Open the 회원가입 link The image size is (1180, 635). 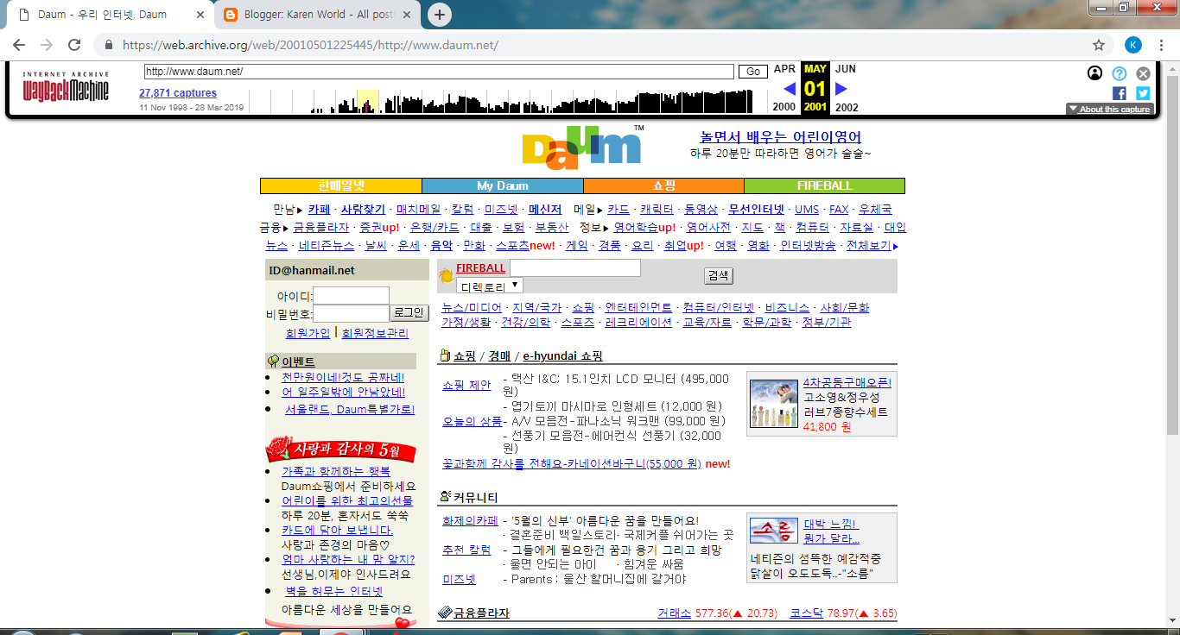[308, 333]
